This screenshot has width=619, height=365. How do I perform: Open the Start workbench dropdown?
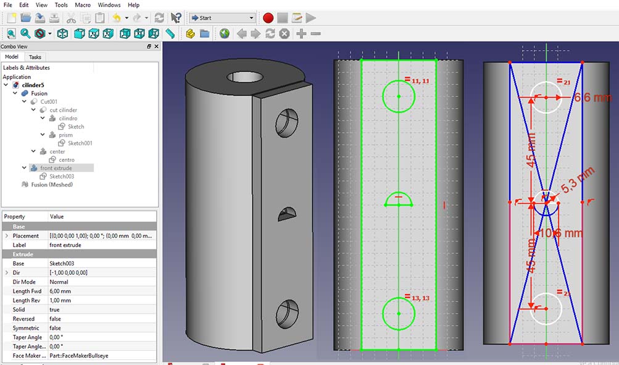tap(222, 18)
